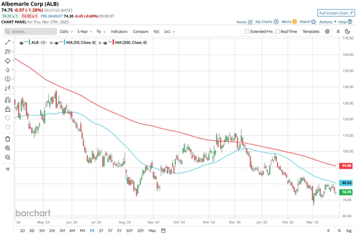This screenshot has width=356, height=233.
Task: Click the 91.08 red price label
Action: (x=346, y=166)
